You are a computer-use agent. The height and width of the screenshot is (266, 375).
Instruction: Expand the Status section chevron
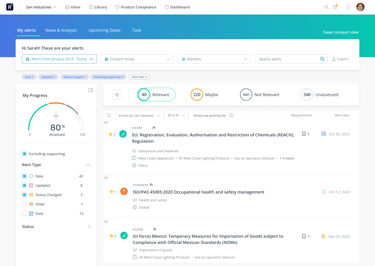[x=89, y=227]
